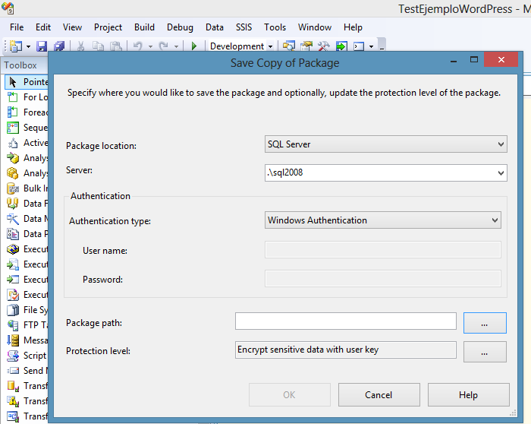Image resolution: width=531 pixels, height=424 pixels.
Task: Select the File System task icon
Action: [13, 310]
